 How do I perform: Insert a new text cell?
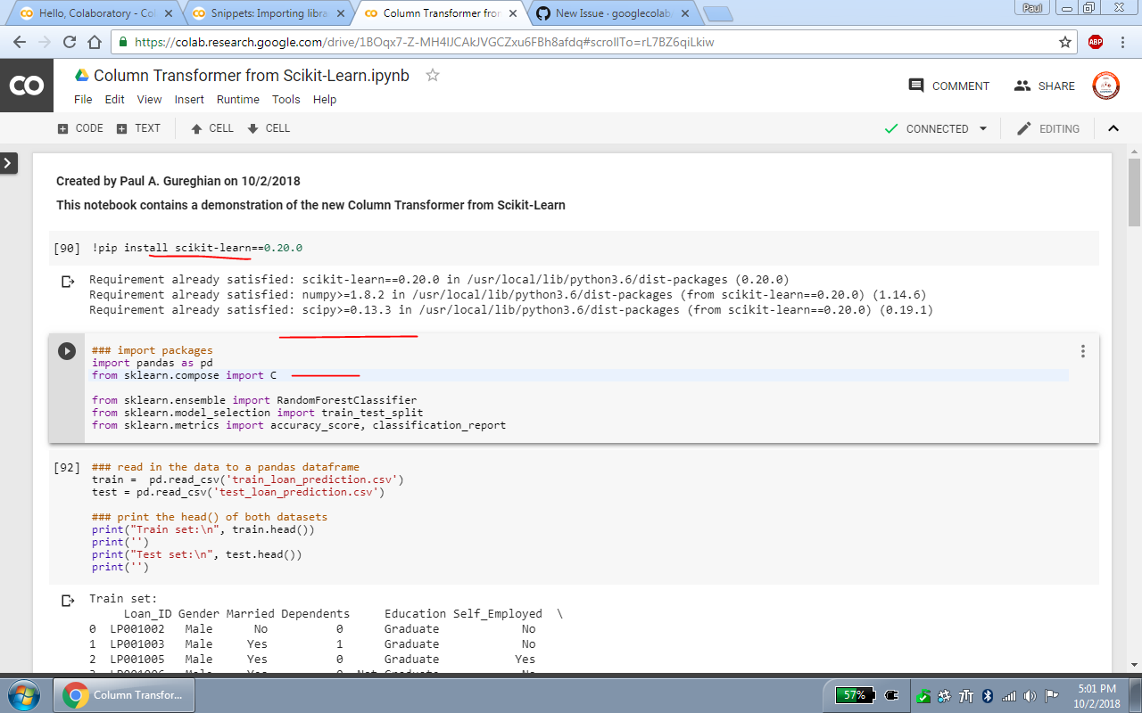(x=139, y=128)
